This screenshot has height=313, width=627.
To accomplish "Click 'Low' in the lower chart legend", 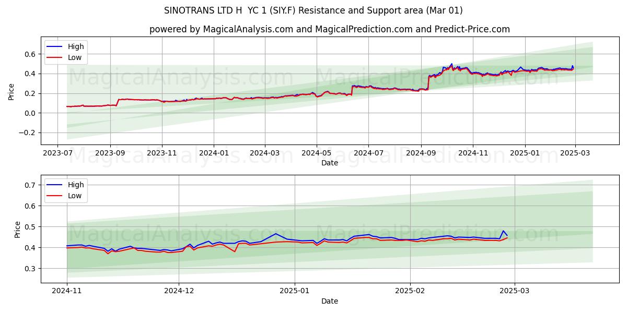I will click(75, 196).
